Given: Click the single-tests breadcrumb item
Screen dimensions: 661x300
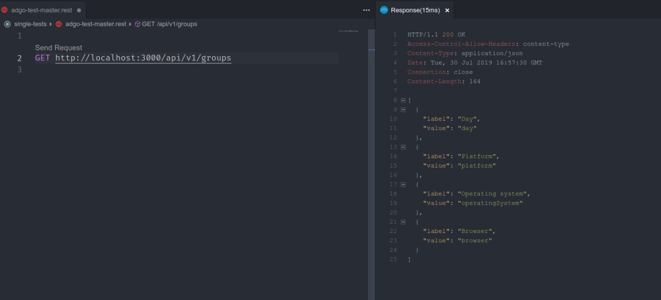Looking at the screenshot, I should [x=30, y=24].
